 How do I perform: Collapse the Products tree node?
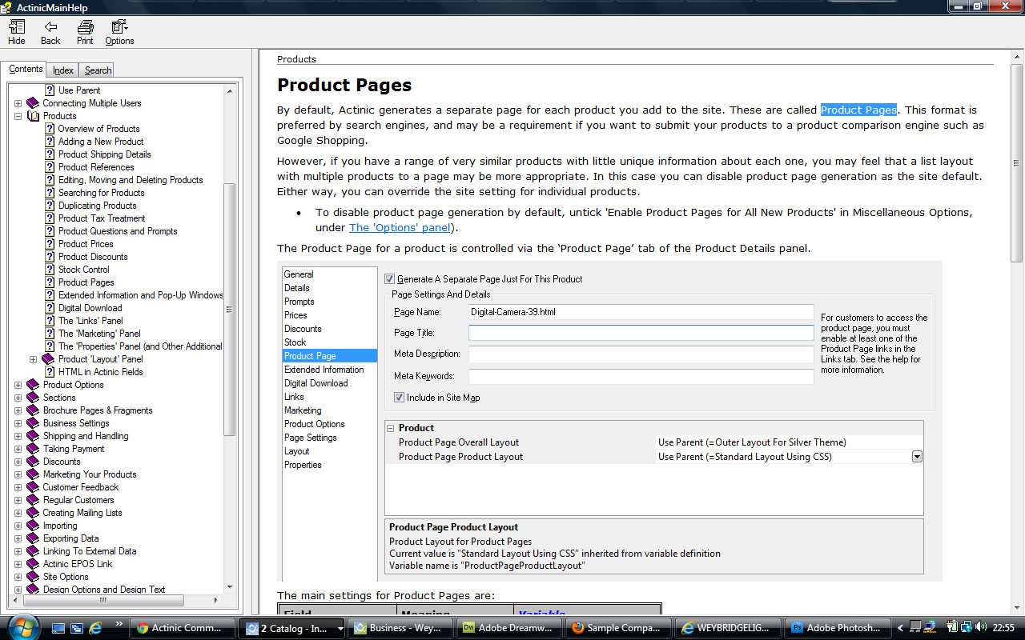click(x=18, y=116)
